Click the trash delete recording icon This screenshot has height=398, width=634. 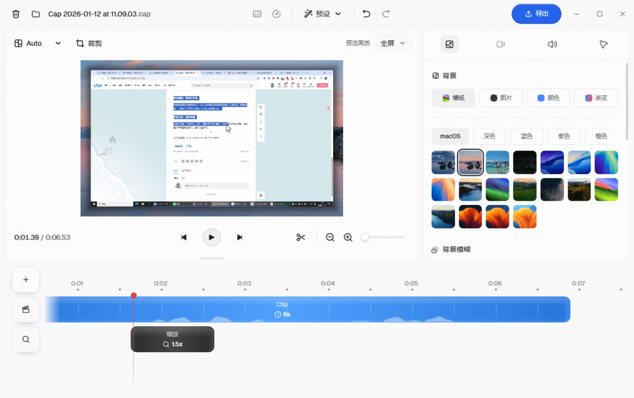(16, 14)
